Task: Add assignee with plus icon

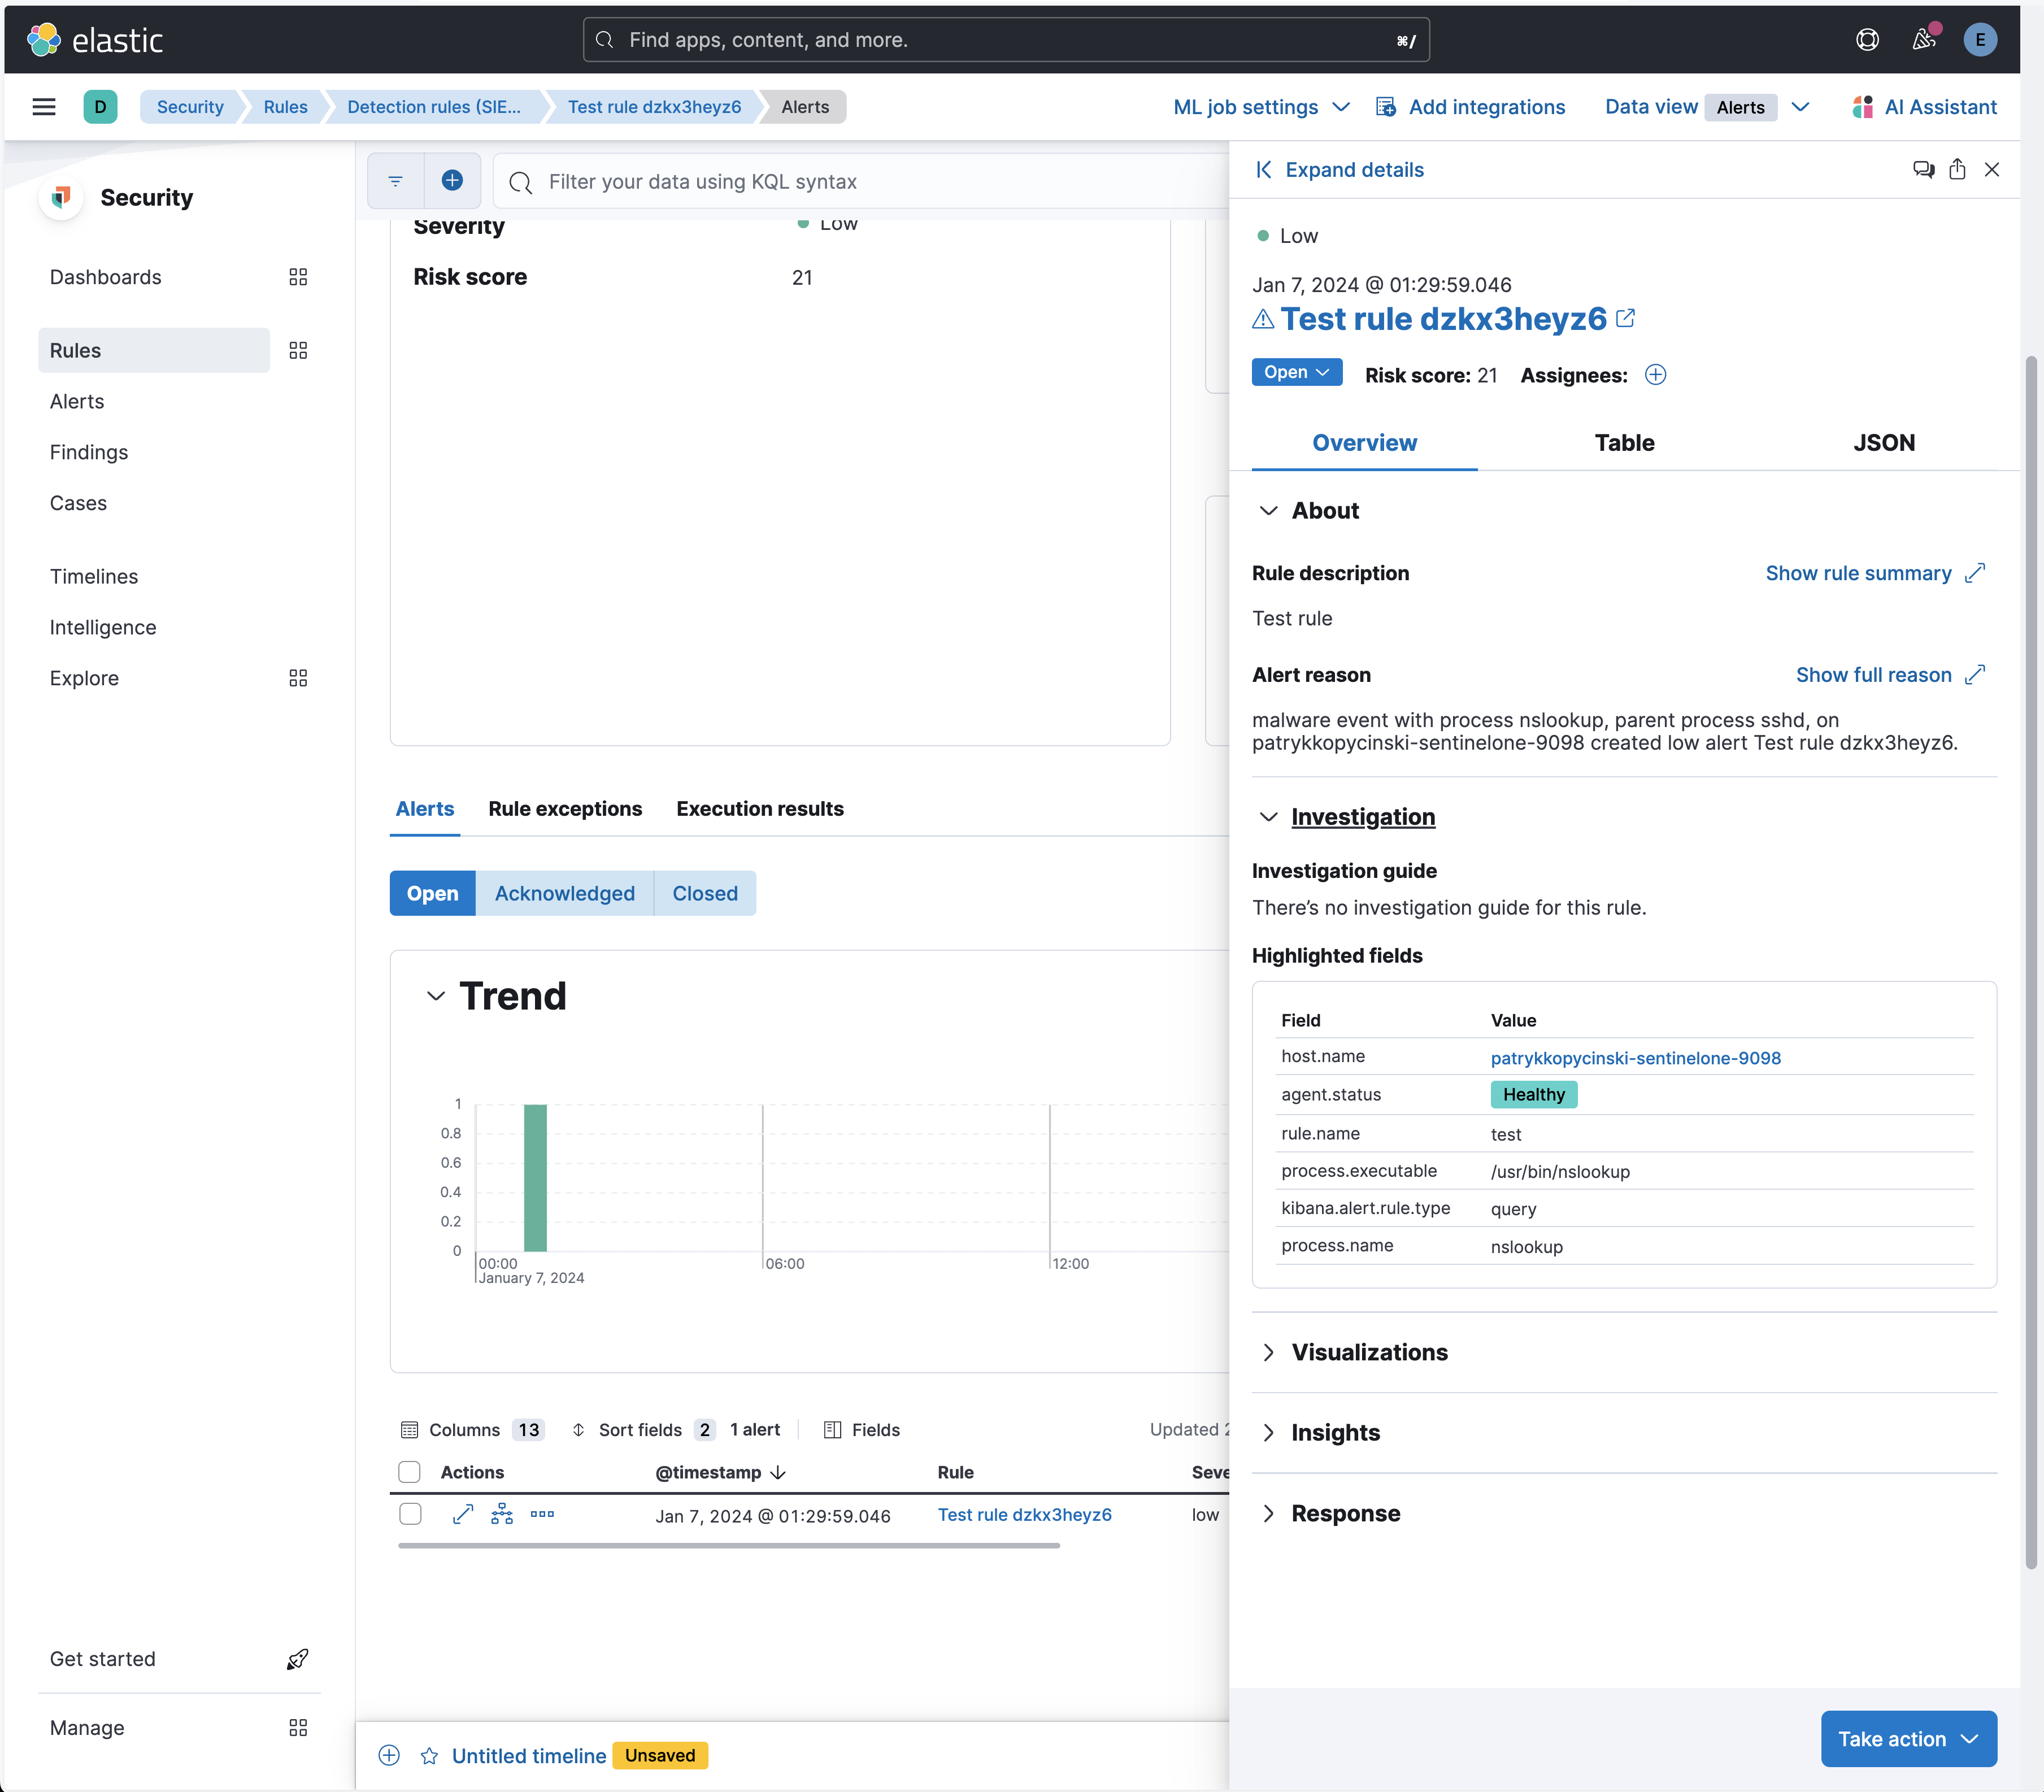Action: 1656,375
